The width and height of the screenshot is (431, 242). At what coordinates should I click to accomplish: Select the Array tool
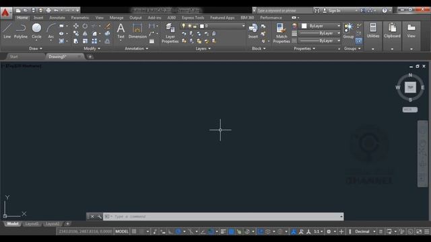(x=94, y=41)
